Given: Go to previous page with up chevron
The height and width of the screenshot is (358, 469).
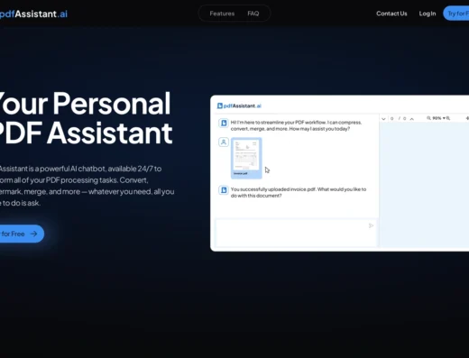Looking at the screenshot, I should pos(412,119).
